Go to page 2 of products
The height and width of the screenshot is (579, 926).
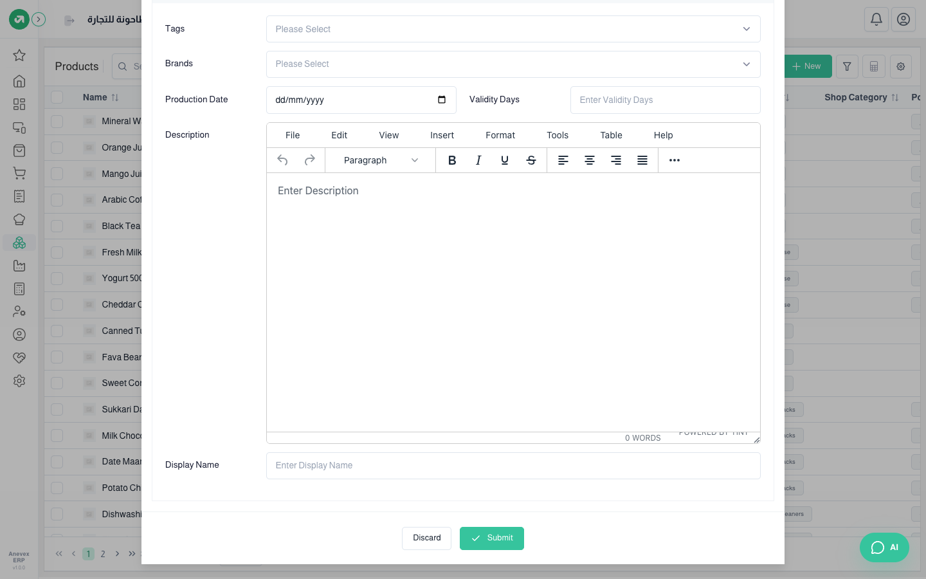[x=103, y=554]
